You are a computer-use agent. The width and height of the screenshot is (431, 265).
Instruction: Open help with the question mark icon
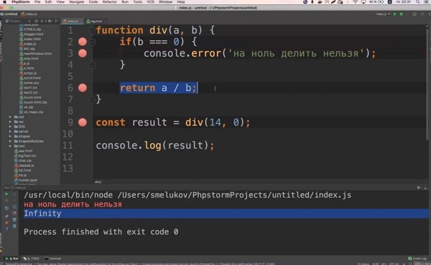(x=6, y=228)
